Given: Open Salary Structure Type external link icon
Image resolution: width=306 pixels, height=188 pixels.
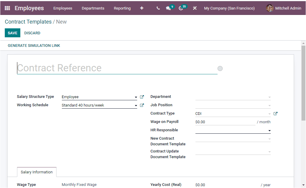Looking at the screenshot, I should 142,97.
